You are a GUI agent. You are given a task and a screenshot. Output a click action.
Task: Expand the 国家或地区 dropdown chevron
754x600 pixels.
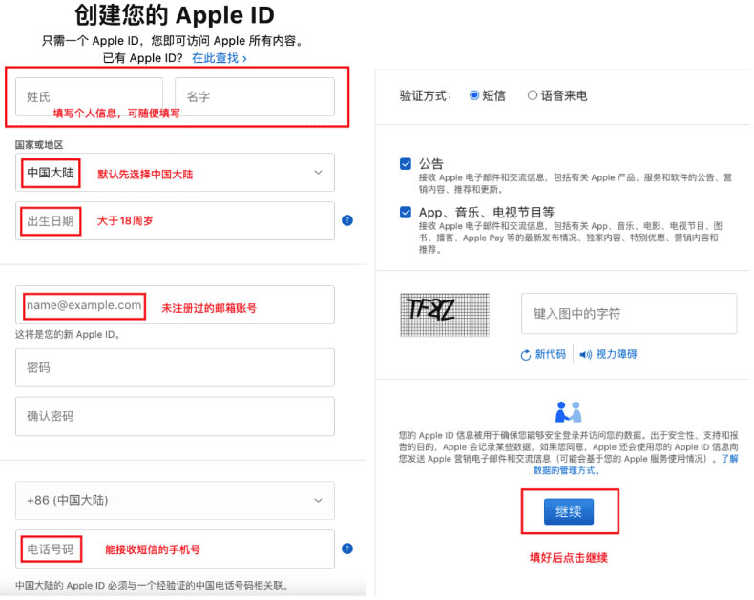[x=319, y=172]
